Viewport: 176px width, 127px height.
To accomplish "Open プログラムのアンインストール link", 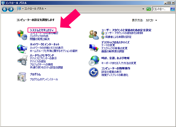I will pos(44,79).
